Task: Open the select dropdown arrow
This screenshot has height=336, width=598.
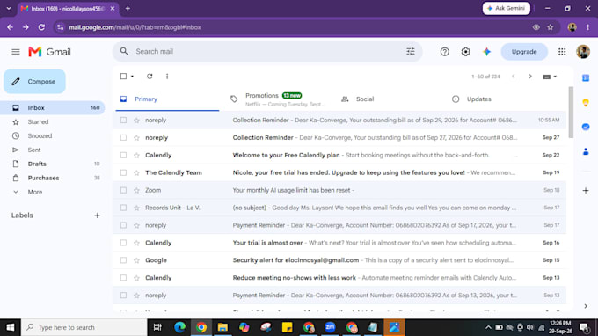Action: (x=132, y=77)
